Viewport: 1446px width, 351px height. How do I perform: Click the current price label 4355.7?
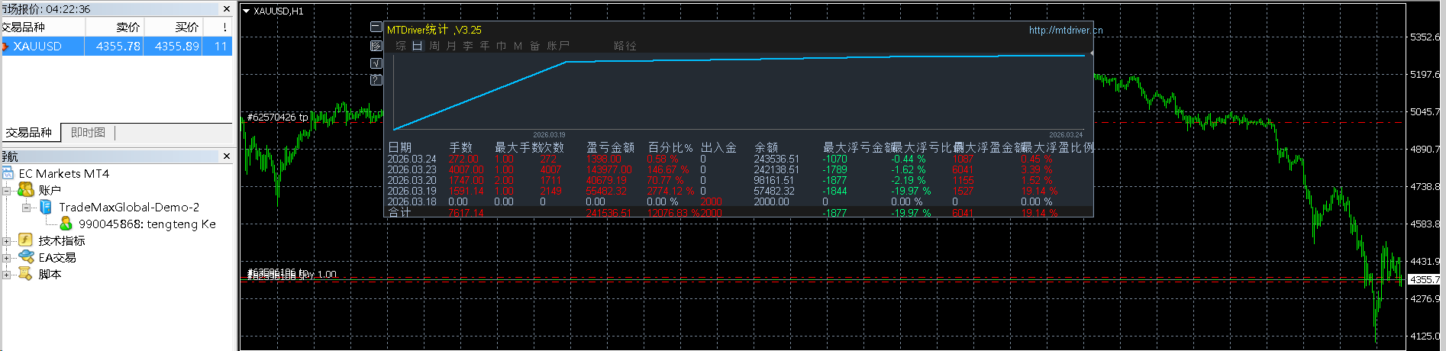click(1425, 279)
